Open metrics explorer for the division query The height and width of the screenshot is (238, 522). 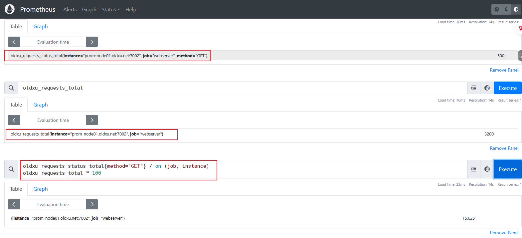[487, 169]
